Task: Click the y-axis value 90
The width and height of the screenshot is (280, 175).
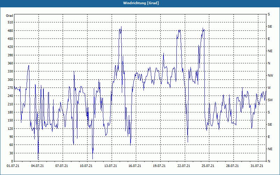Action: coord(11,137)
